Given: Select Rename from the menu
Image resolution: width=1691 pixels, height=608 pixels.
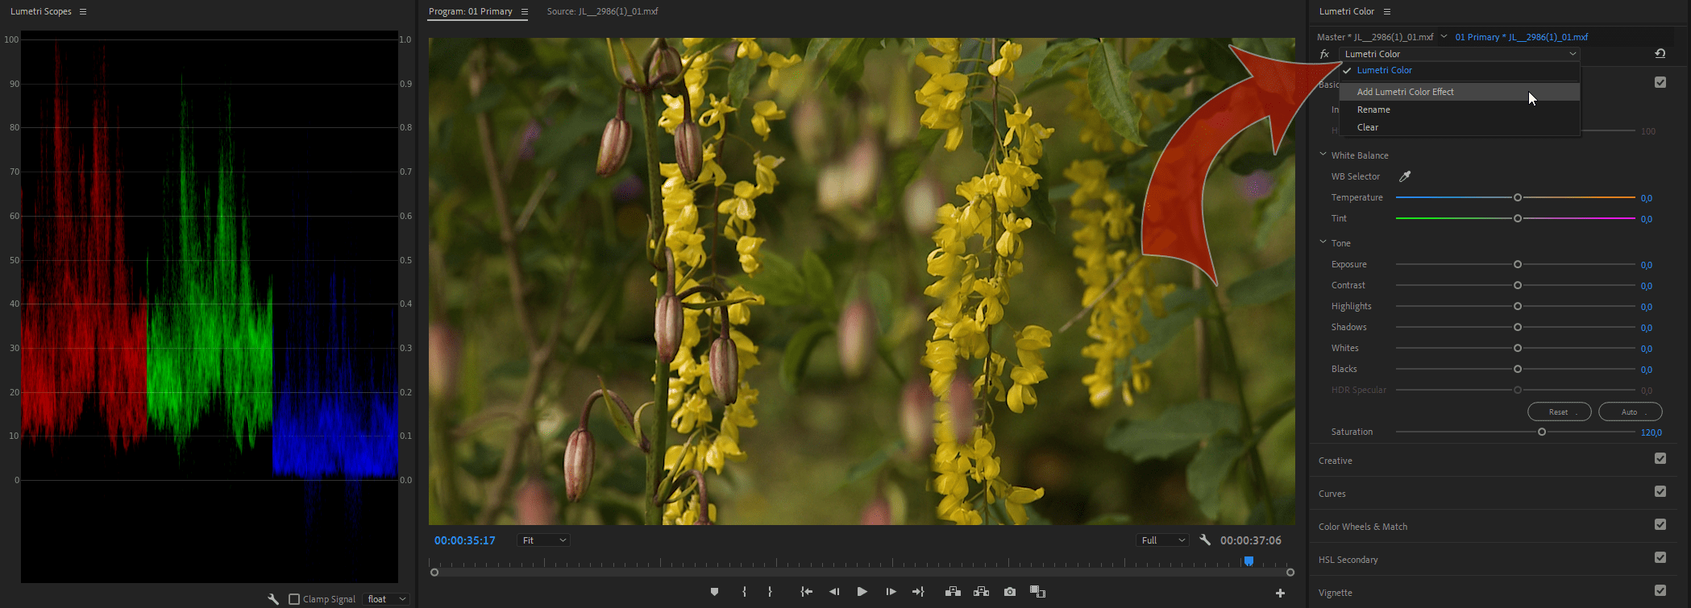Looking at the screenshot, I should (1459, 110).
